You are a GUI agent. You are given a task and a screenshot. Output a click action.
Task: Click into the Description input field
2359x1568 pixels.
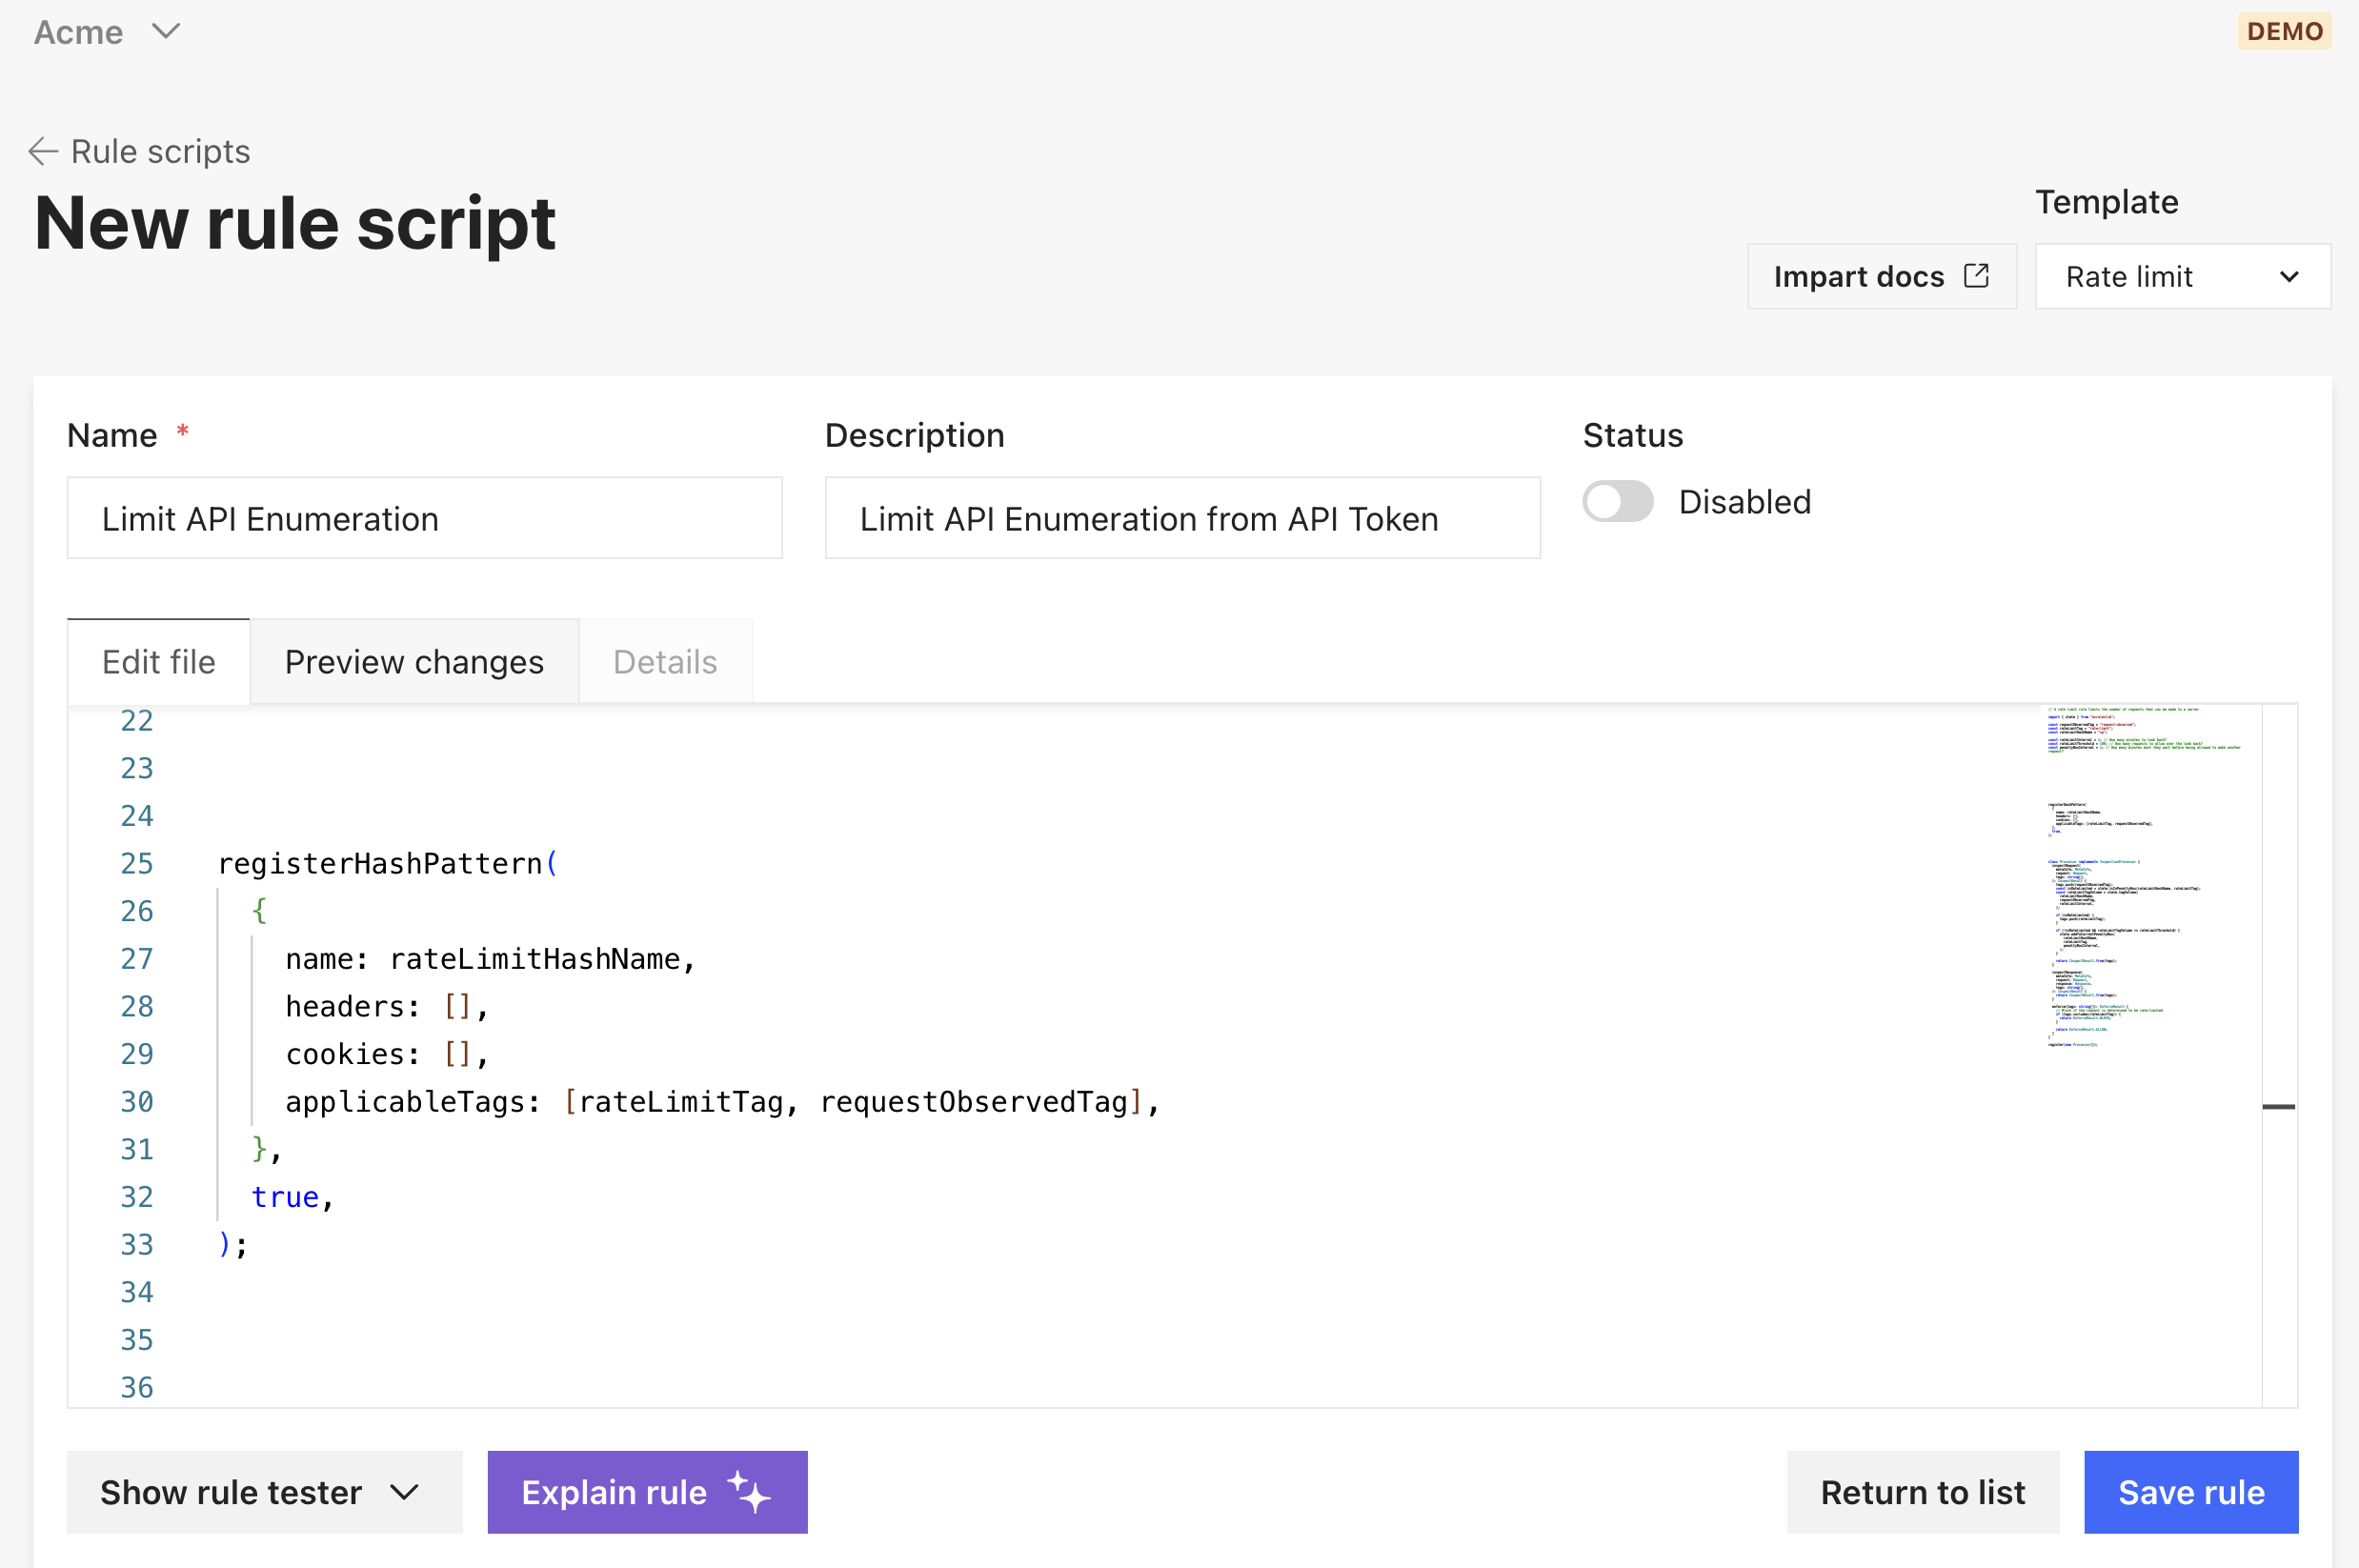point(1182,518)
